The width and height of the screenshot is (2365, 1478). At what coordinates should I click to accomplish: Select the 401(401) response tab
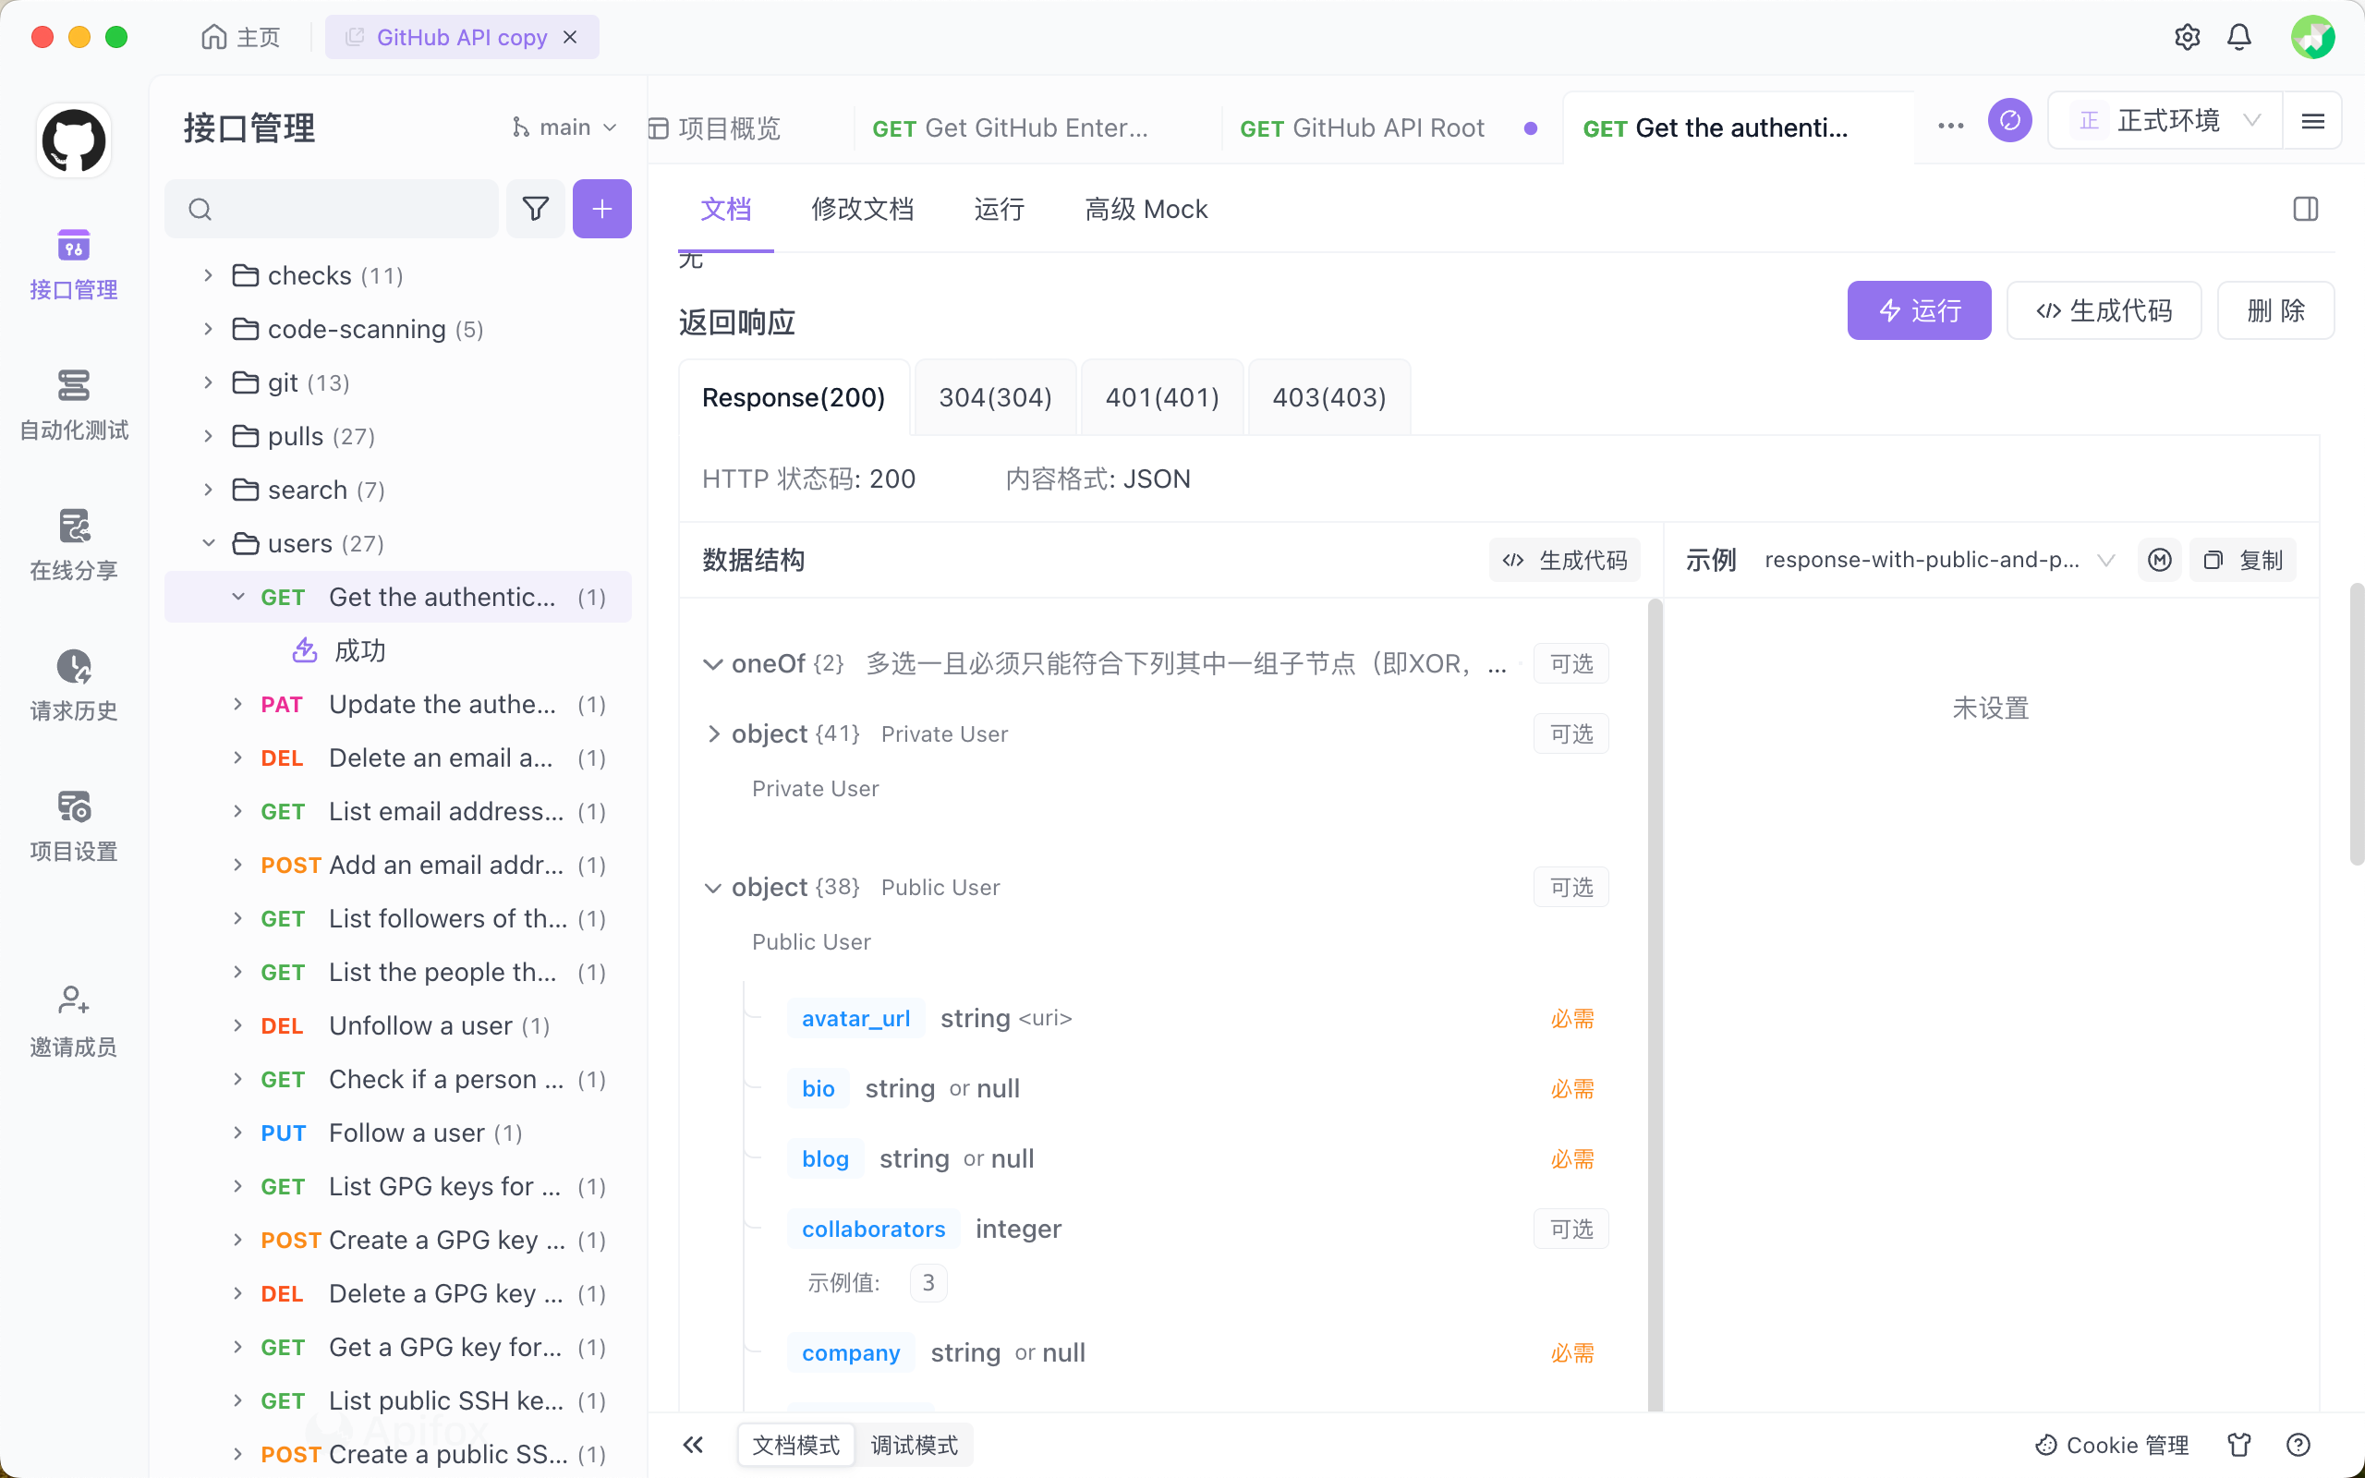pos(1161,397)
